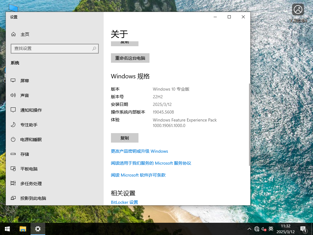Open 声音 sound settings via its speaker icon
Screen dimensions: 313x235
pyautogui.click(x=13, y=95)
